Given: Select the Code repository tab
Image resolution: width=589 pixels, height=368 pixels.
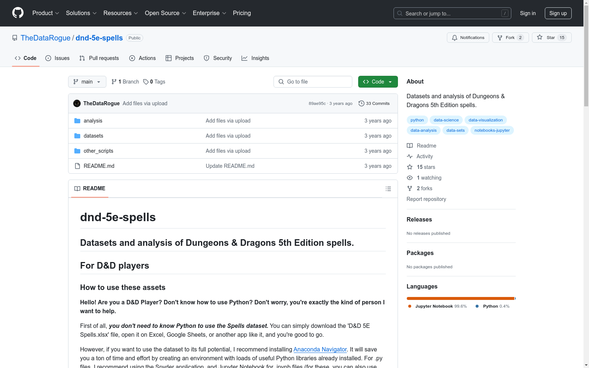Looking at the screenshot, I should point(26,58).
